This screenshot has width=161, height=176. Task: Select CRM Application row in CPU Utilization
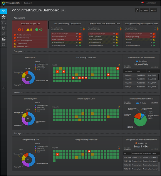[67, 40]
